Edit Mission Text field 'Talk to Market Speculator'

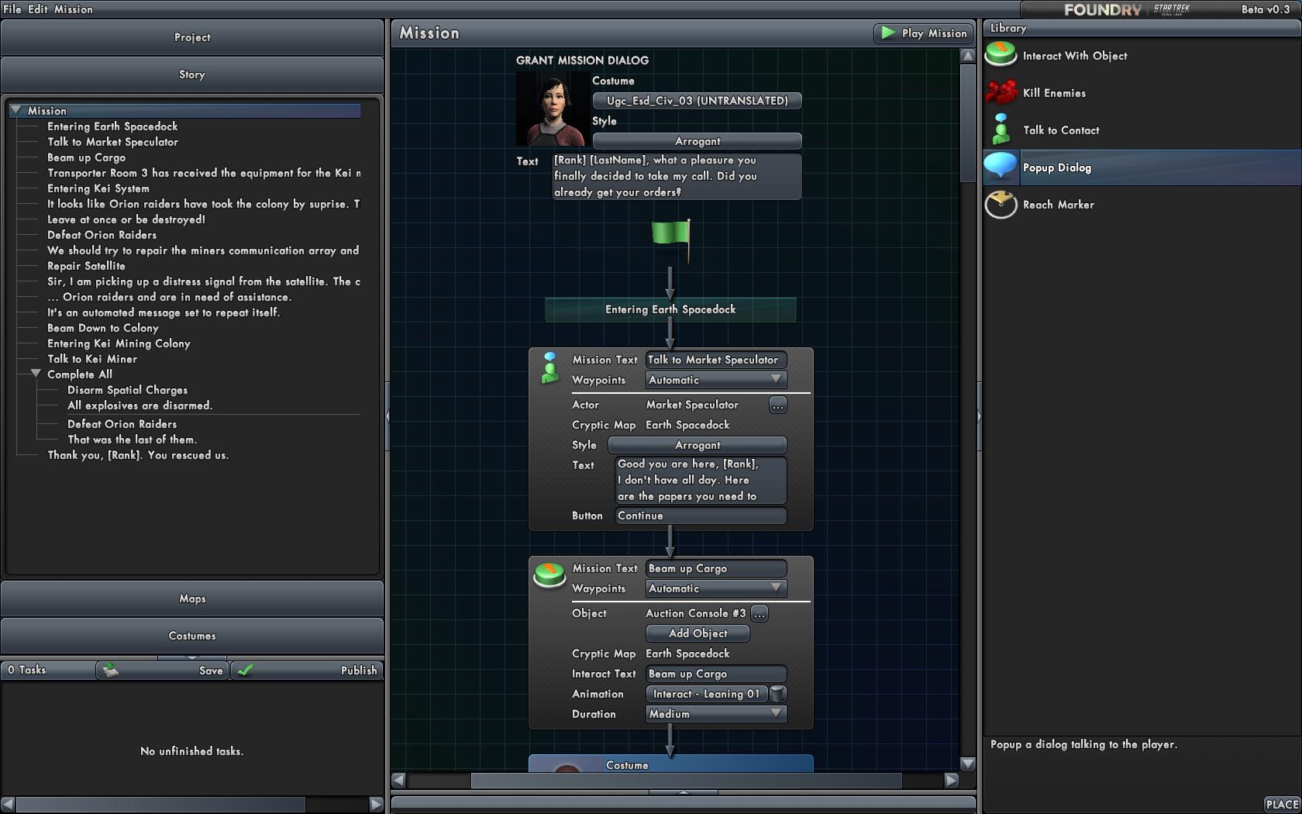[x=716, y=360]
